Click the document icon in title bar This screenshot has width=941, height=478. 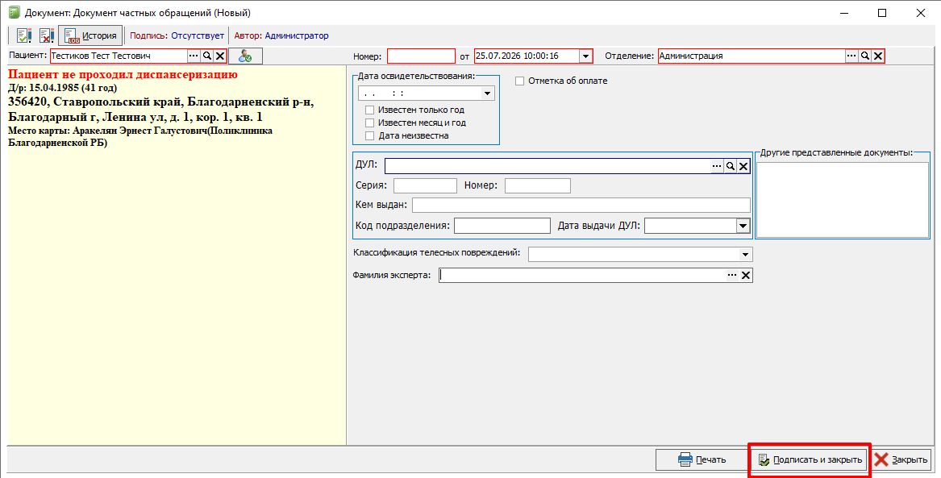pos(14,13)
